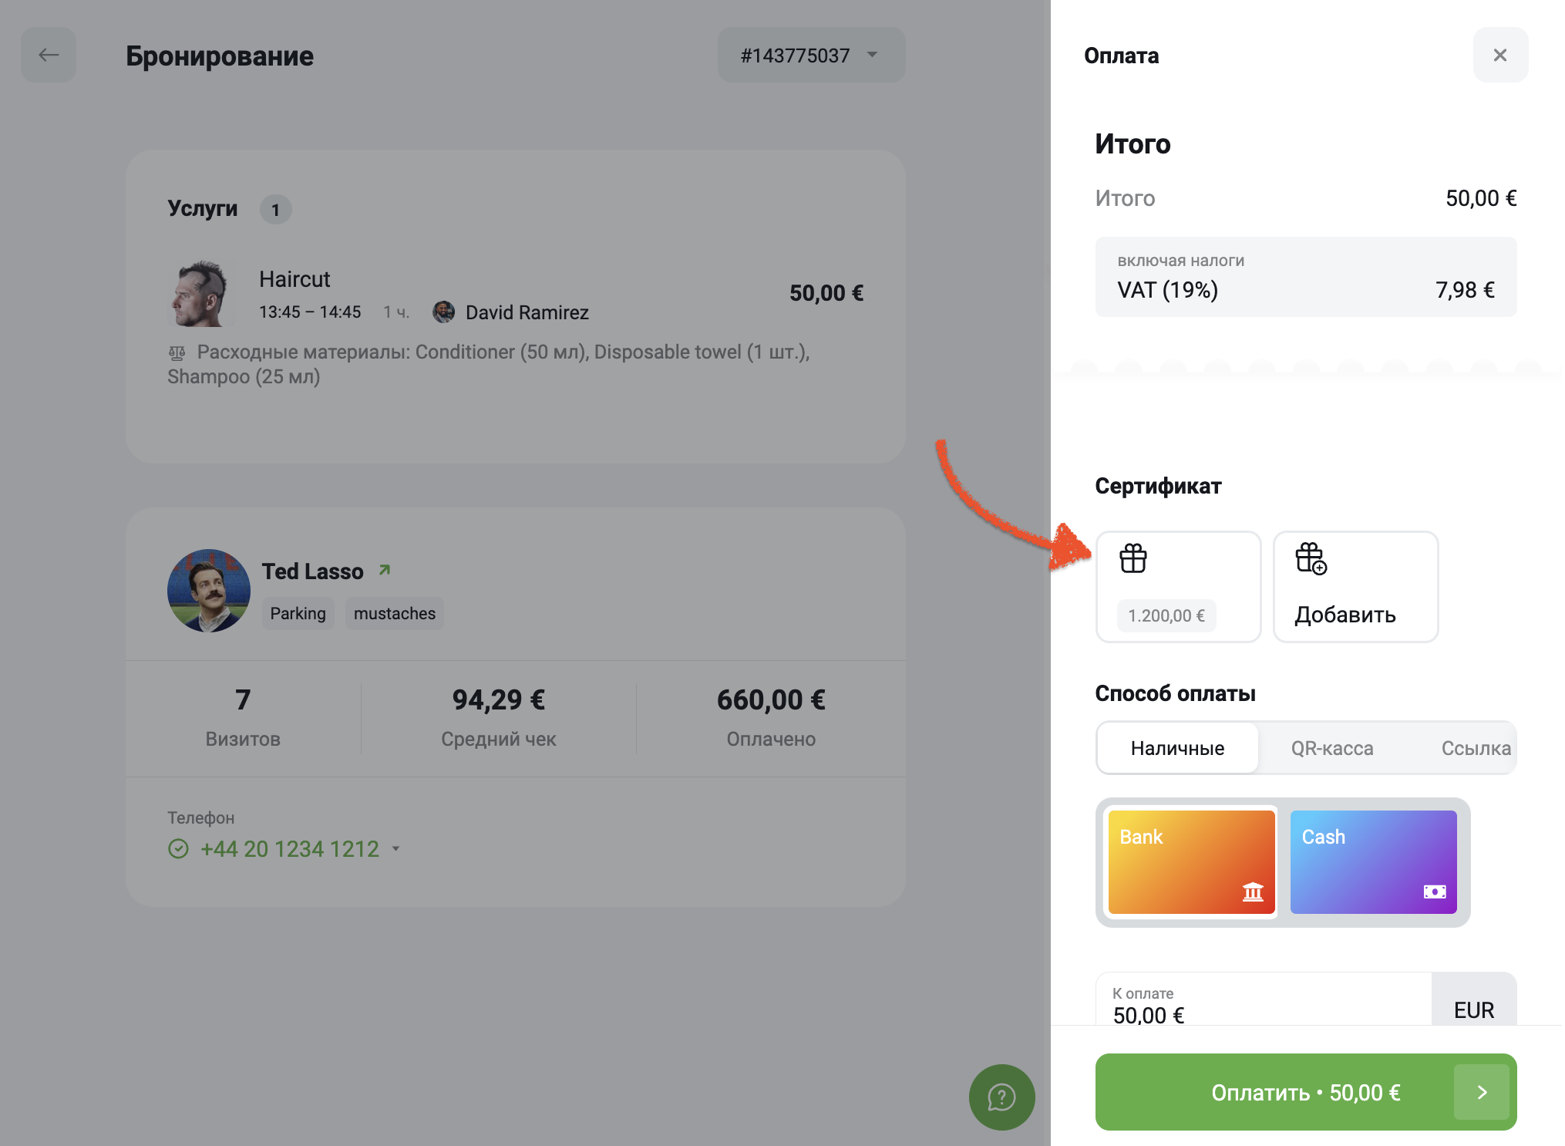Screen dimensions: 1565x1146
Task: Select the 1.200,00 € gift certificate
Action: click(1177, 586)
